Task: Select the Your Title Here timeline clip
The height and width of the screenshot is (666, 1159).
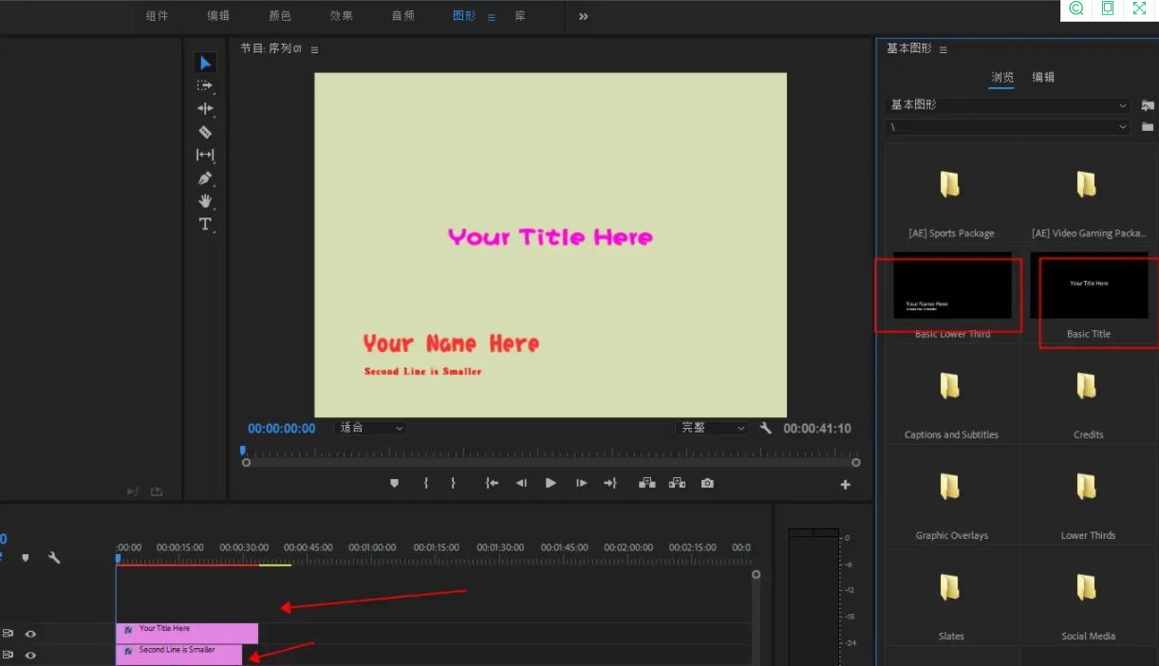Action: point(187,633)
